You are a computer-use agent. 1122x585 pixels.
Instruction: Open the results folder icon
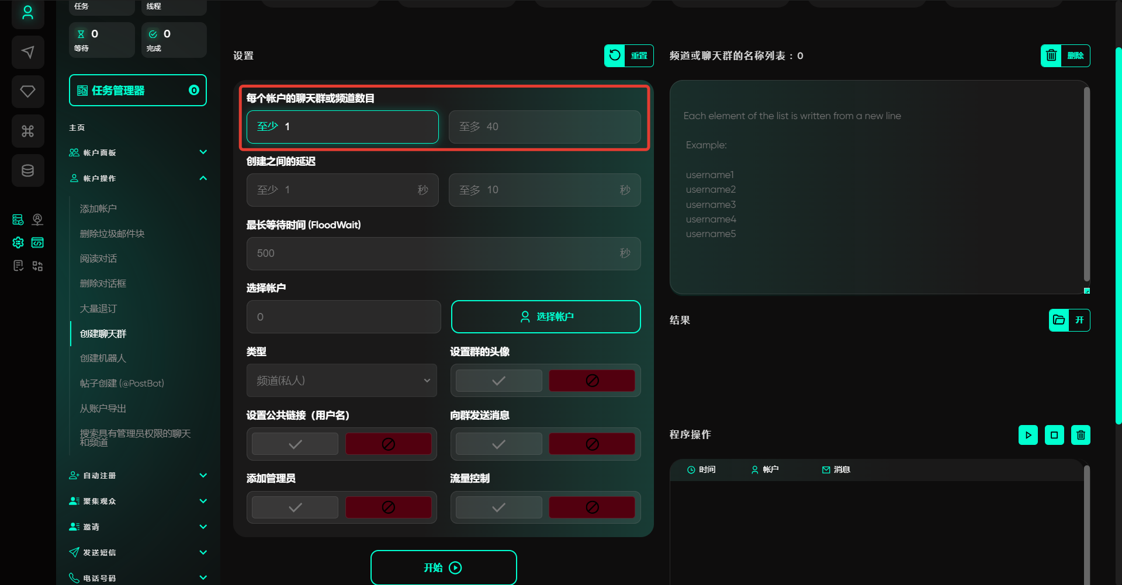click(1058, 320)
